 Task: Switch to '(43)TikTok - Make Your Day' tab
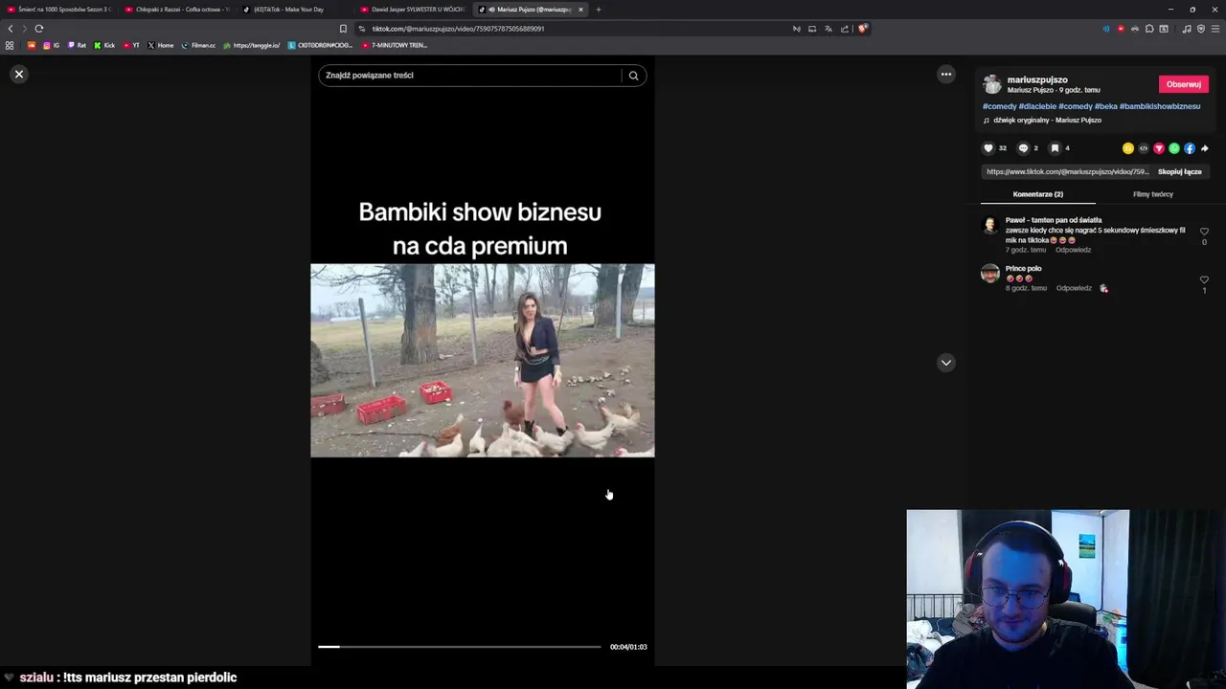(x=295, y=10)
